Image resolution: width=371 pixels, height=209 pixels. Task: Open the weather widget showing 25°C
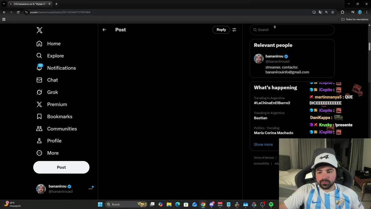tap(12, 204)
